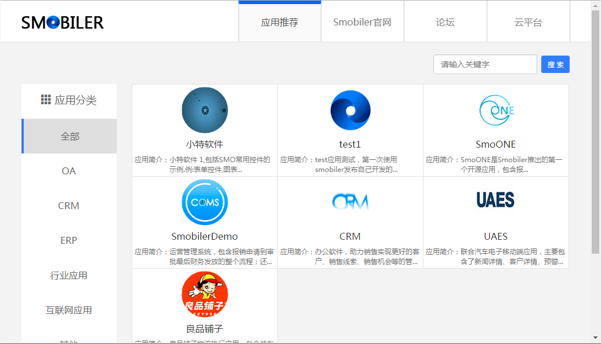Click the vertical scrollbar thumb

point(595,131)
